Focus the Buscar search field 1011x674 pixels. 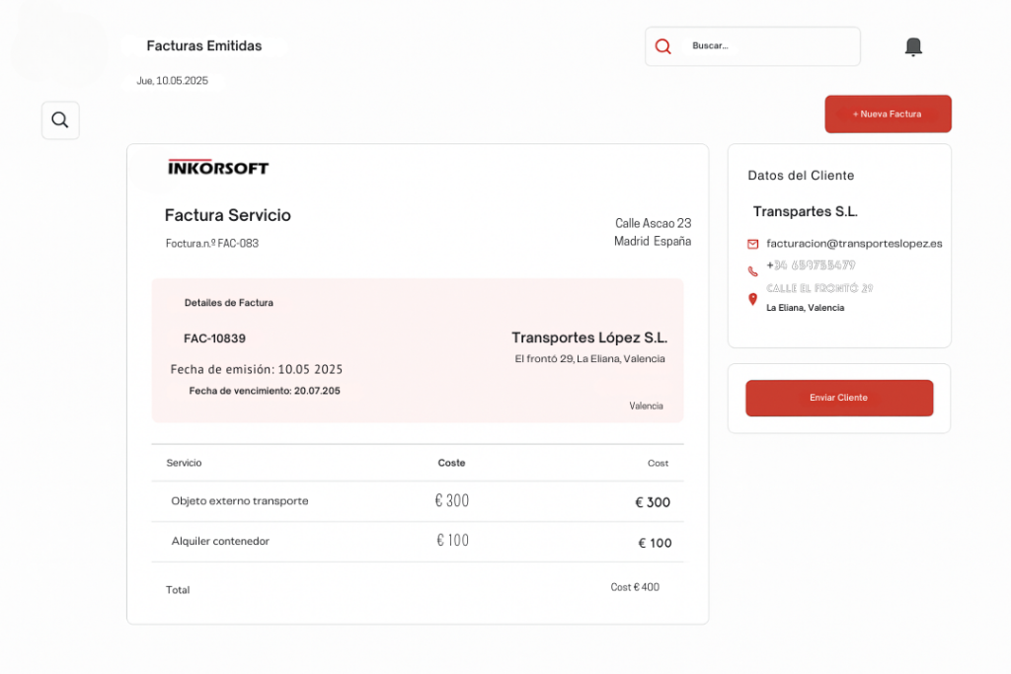770,46
